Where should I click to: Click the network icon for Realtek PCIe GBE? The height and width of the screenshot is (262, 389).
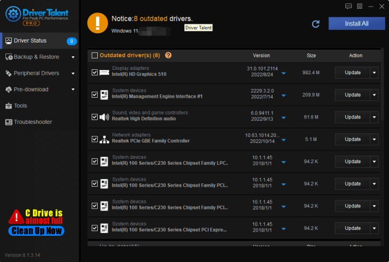pos(104,139)
